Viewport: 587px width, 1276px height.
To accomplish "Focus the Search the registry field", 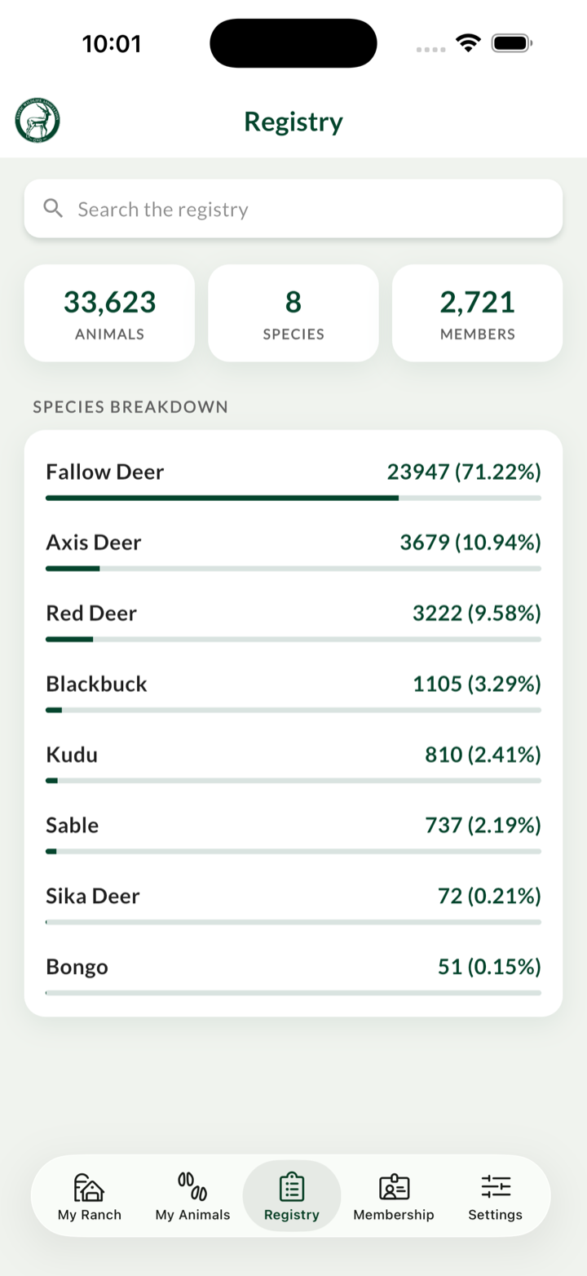I will coord(293,209).
